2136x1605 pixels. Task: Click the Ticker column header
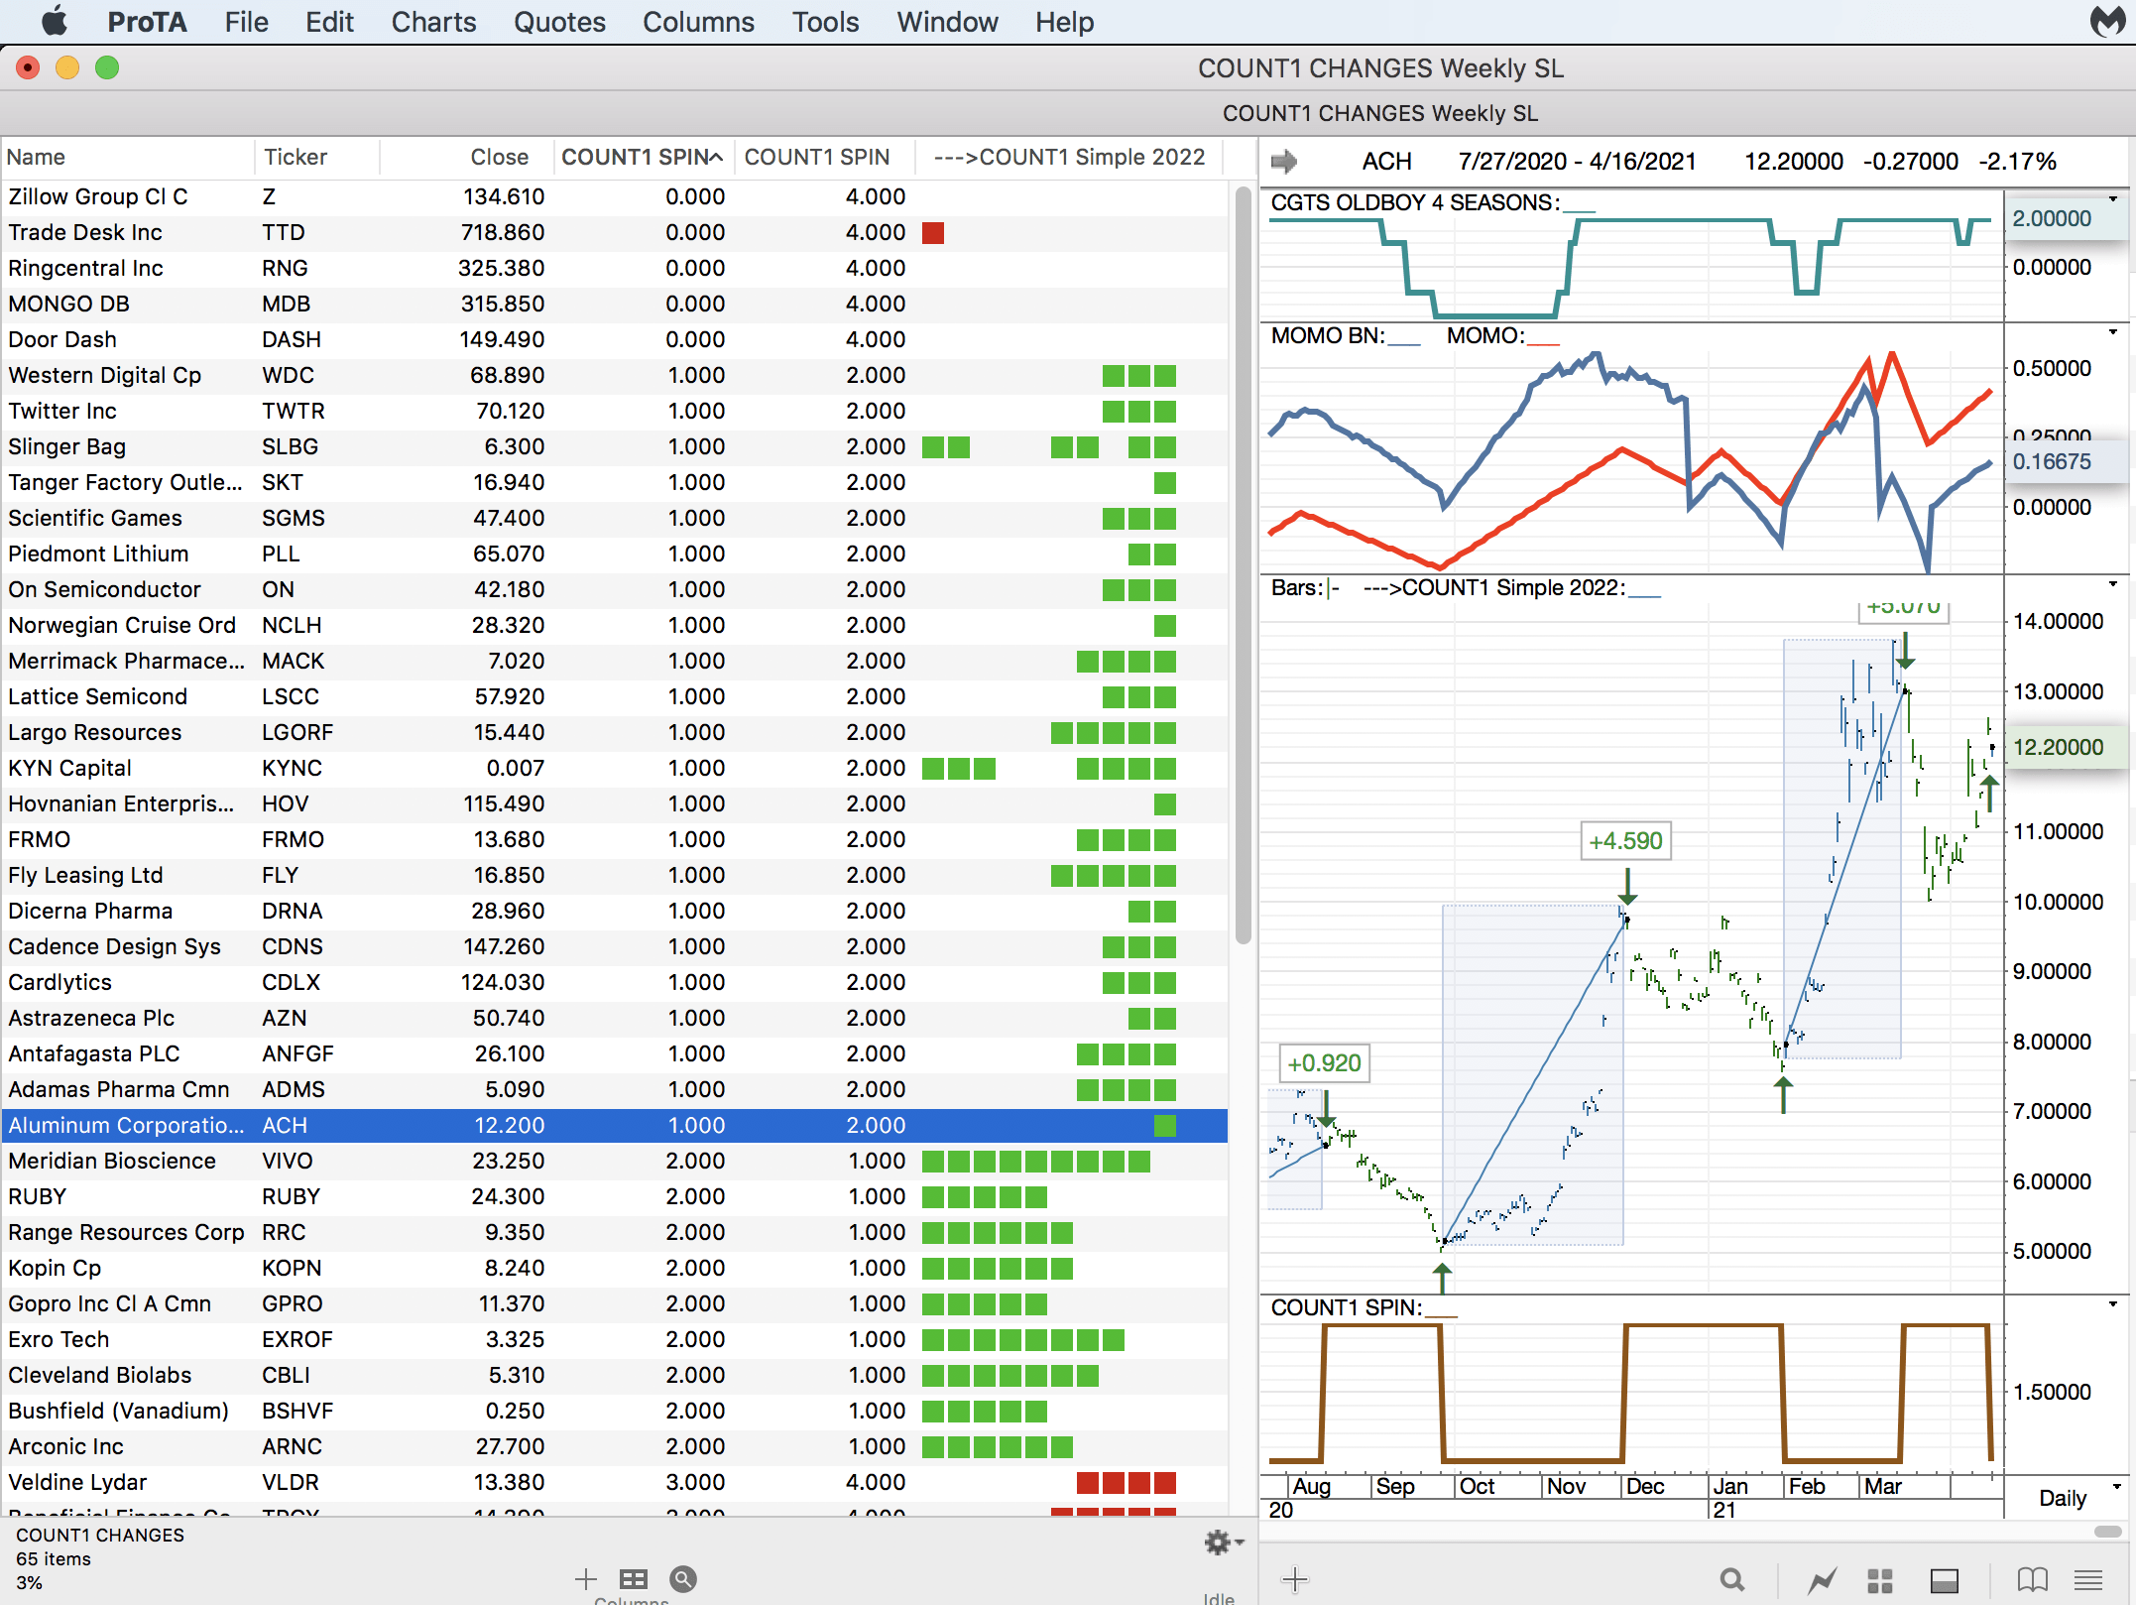(295, 157)
